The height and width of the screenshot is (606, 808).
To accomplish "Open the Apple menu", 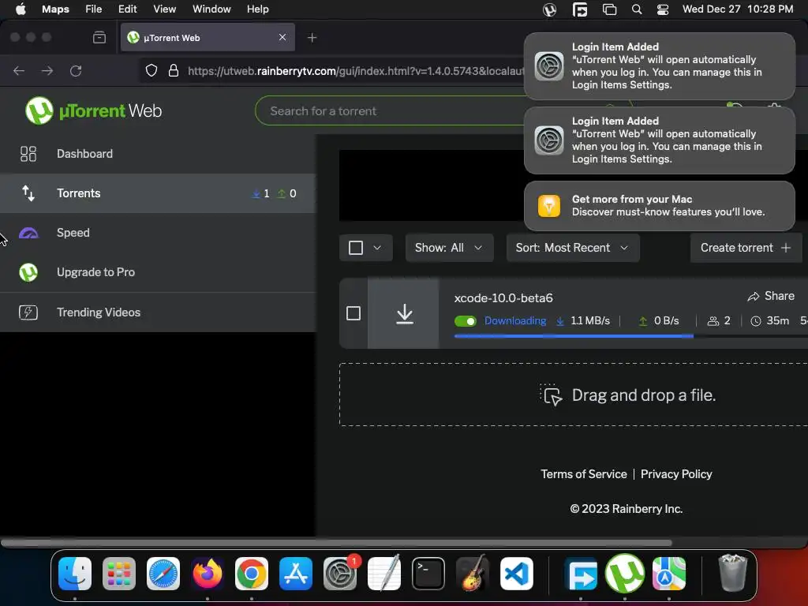I will tap(21, 9).
